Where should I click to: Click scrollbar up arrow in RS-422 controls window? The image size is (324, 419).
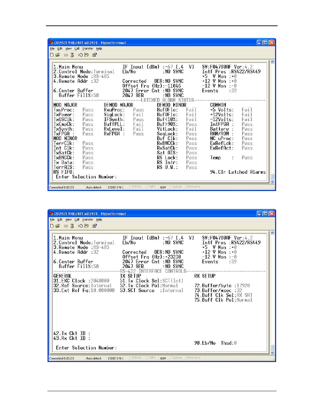point(272,233)
